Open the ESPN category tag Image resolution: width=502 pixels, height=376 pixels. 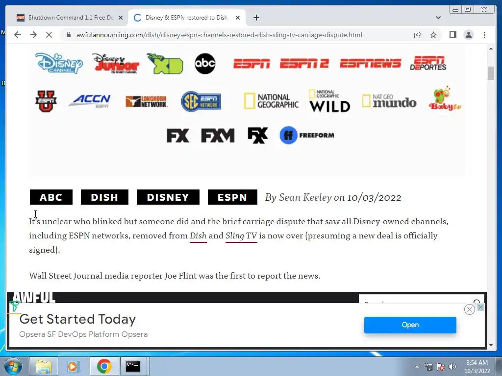click(232, 197)
